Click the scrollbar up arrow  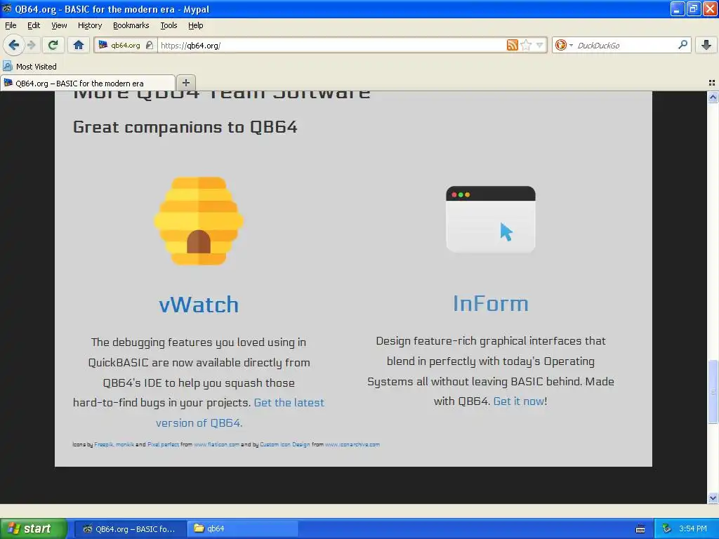click(713, 97)
